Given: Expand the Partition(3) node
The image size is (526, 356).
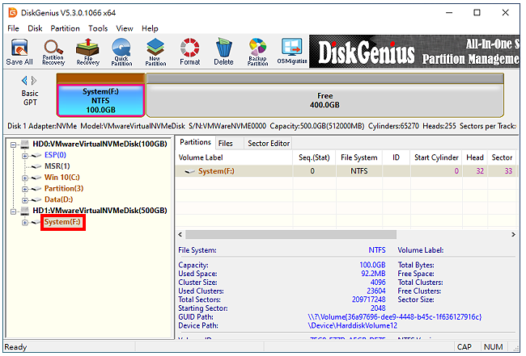Looking at the screenshot, I should (24, 189).
